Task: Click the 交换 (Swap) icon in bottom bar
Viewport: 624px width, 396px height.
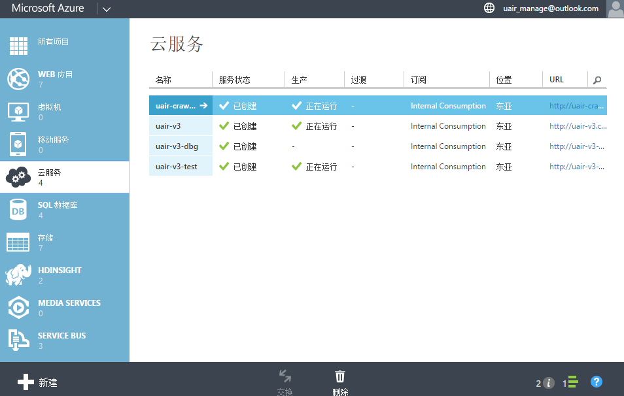Action: 285,376
